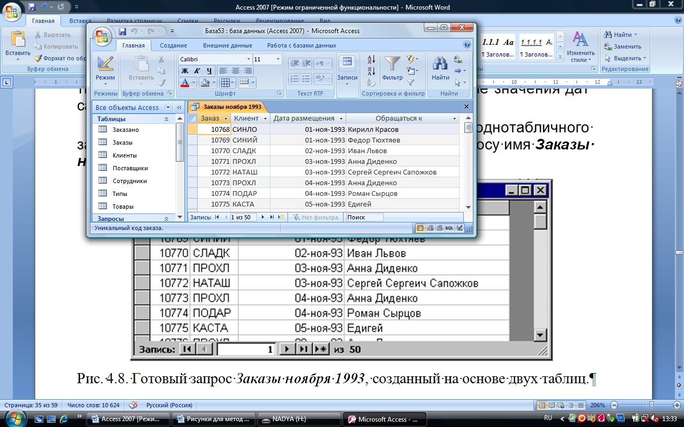This screenshot has height=427, width=684.
Task: Open Internet Explorer from taskbar
Action: coord(63,419)
